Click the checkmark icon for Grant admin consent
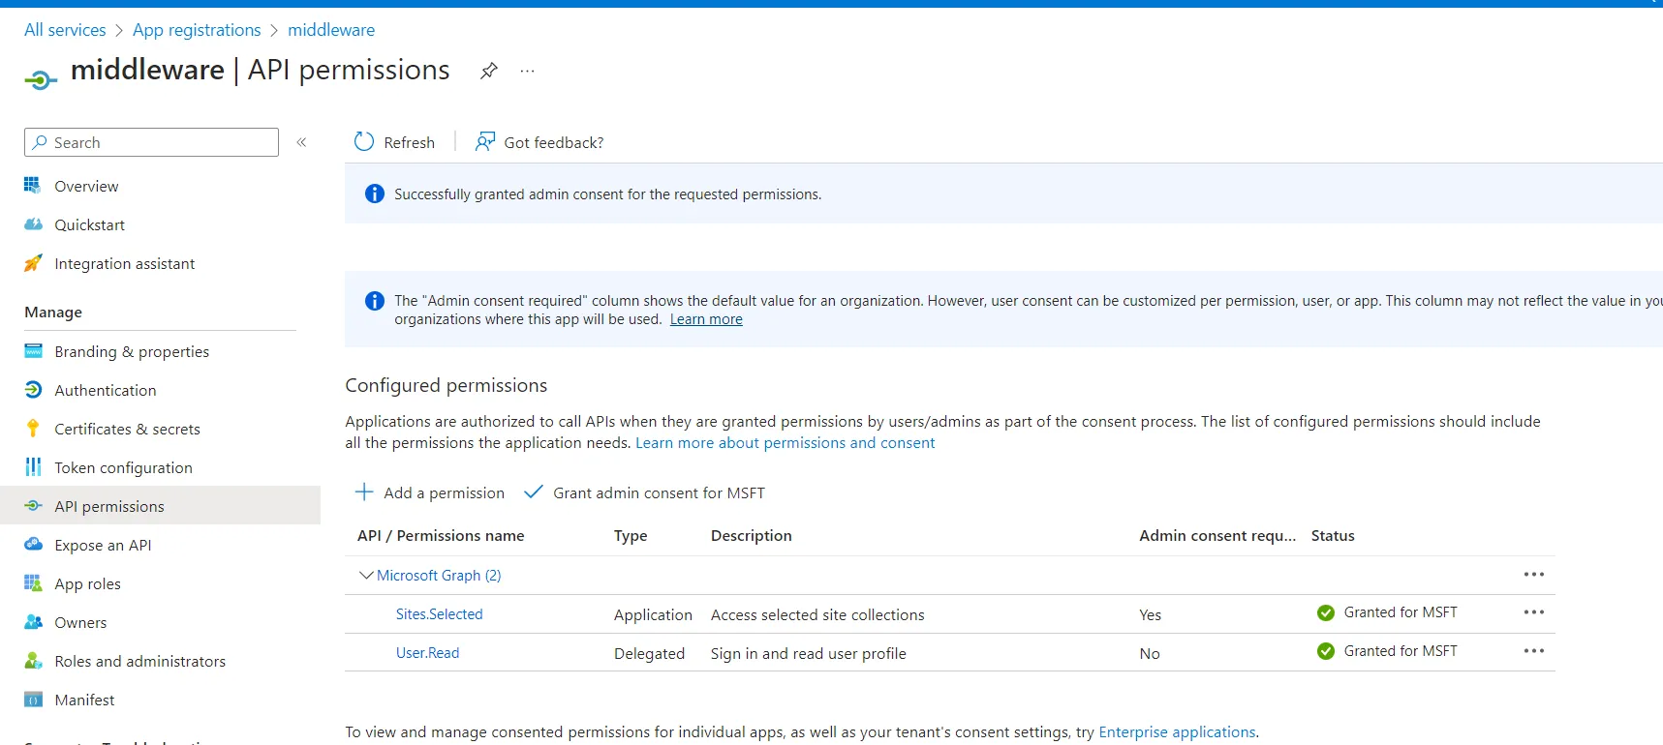This screenshot has height=745, width=1663. pyautogui.click(x=533, y=492)
